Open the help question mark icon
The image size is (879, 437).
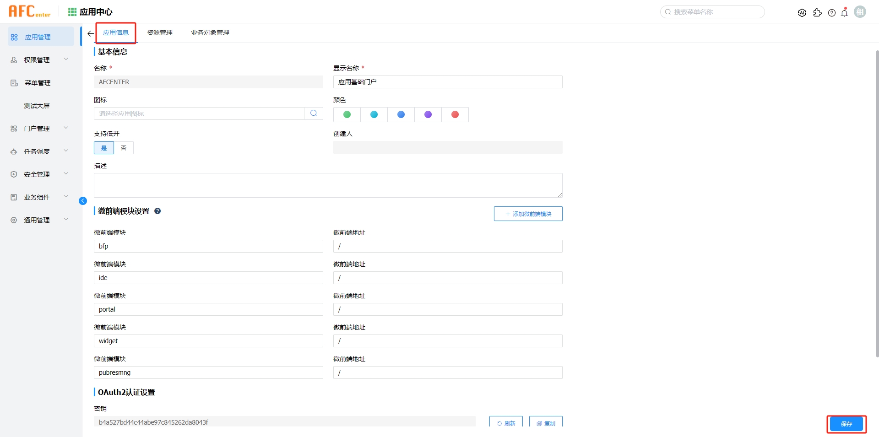point(832,13)
